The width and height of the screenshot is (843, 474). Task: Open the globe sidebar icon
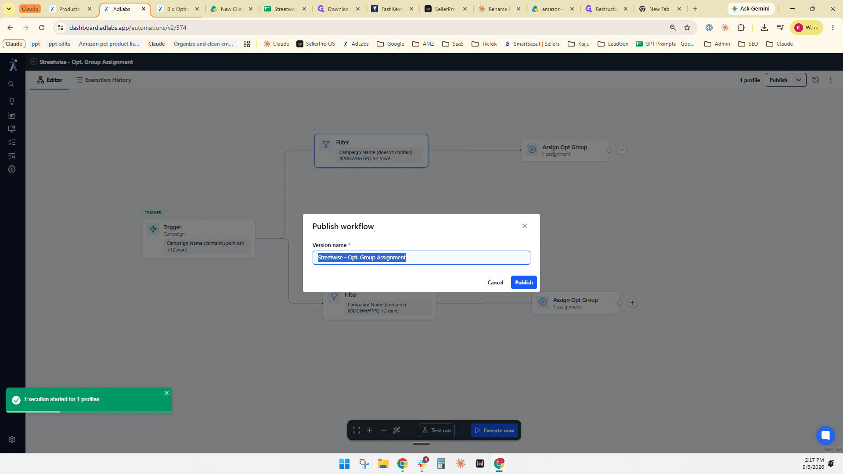click(12, 169)
